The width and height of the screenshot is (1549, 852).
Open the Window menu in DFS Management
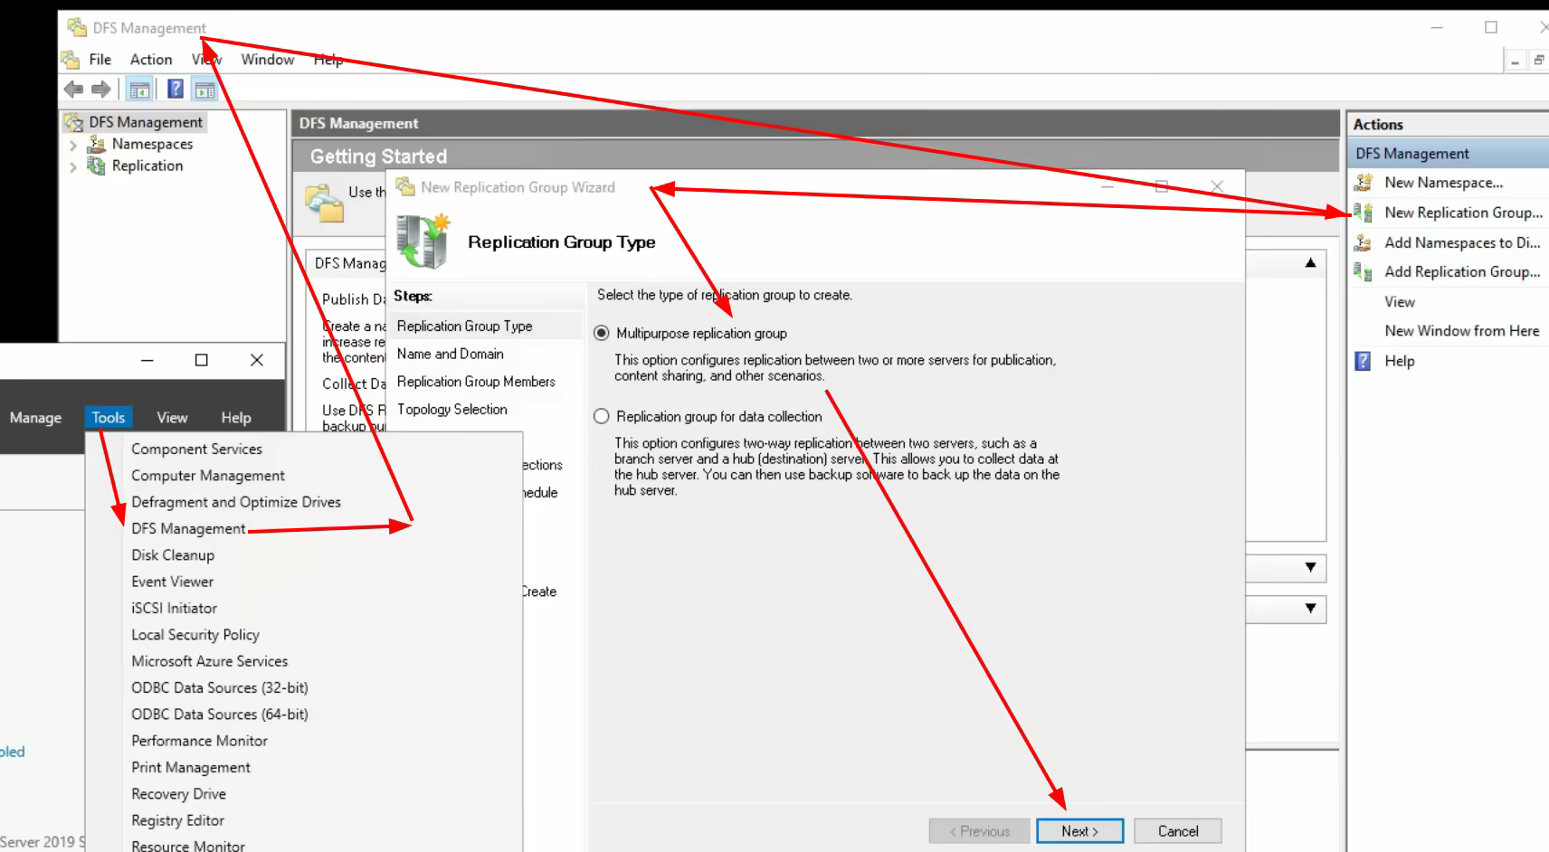coord(267,60)
